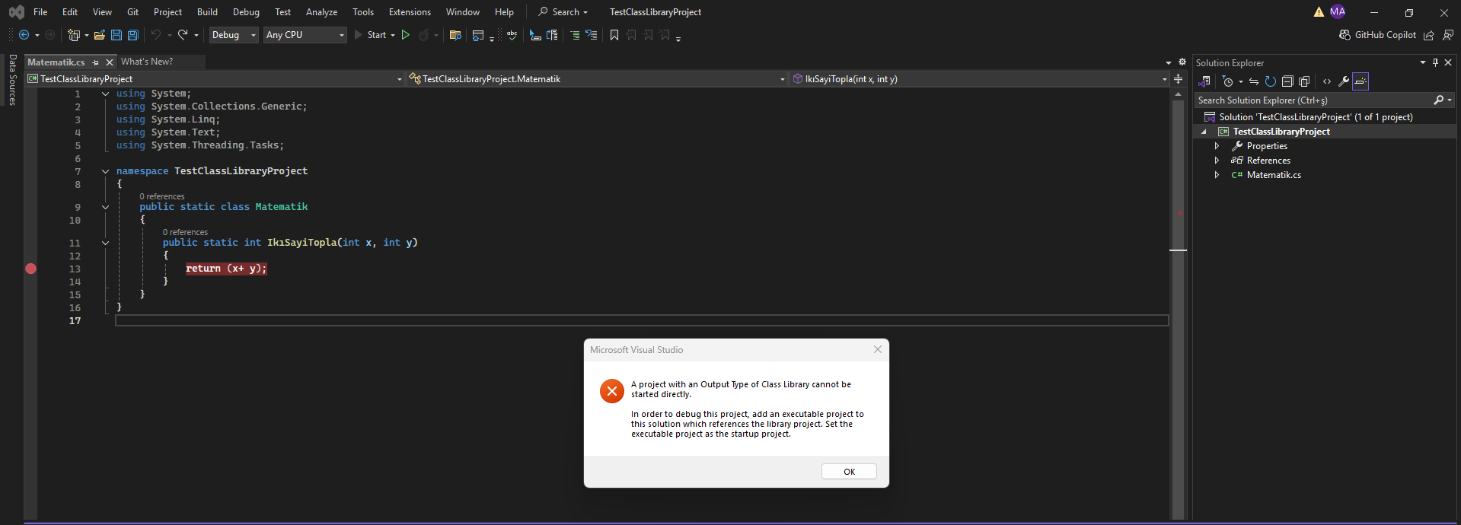1461x525 pixels.
Task: Collapse the IkiSayiTopla method on line 11
Action: point(105,243)
